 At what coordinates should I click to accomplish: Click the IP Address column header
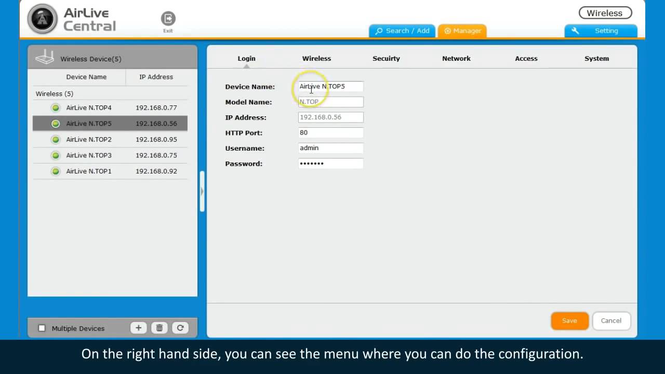point(156,77)
